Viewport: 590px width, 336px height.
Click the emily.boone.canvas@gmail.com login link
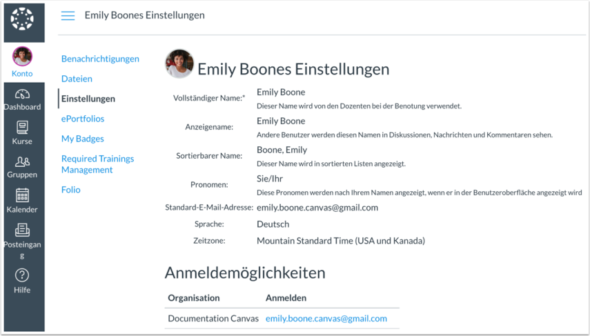click(326, 318)
